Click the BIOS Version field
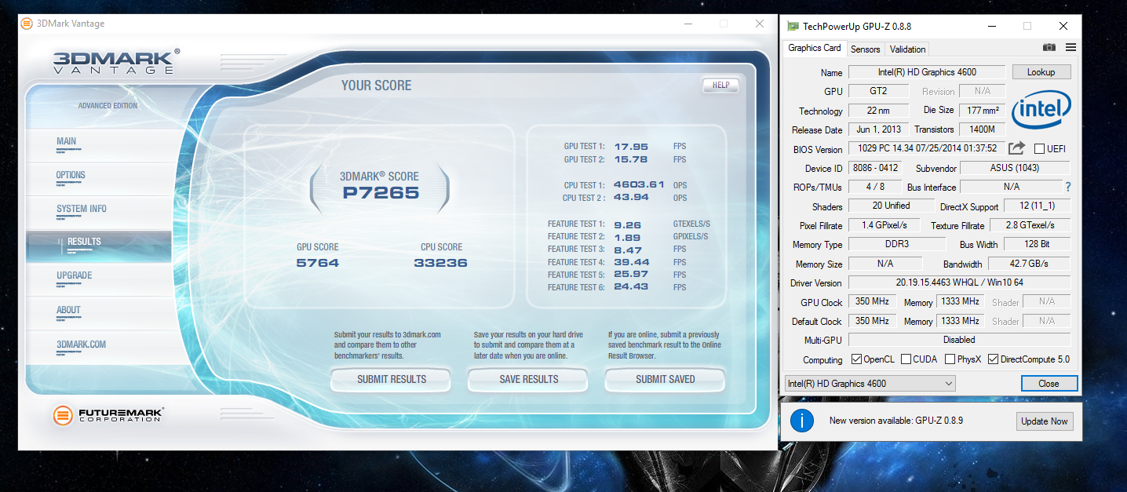The width and height of the screenshot is (1127, 492). pos(926,148)
